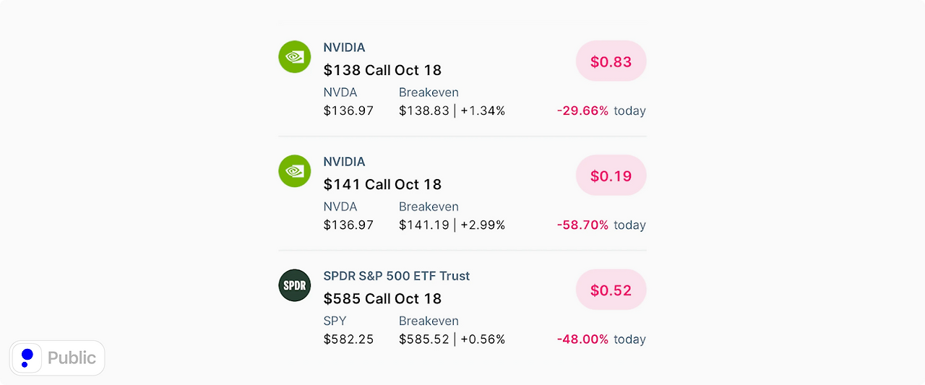925x385 pixels.
Task: Select the $0.52 price pill
Action: [611, 290]
